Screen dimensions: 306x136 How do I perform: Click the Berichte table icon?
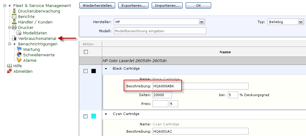[x=14, y=16]
